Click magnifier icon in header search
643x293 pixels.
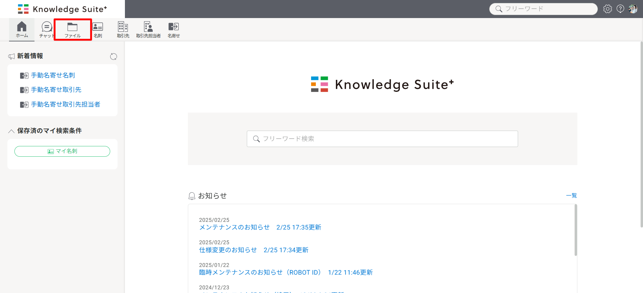(499, 9)
